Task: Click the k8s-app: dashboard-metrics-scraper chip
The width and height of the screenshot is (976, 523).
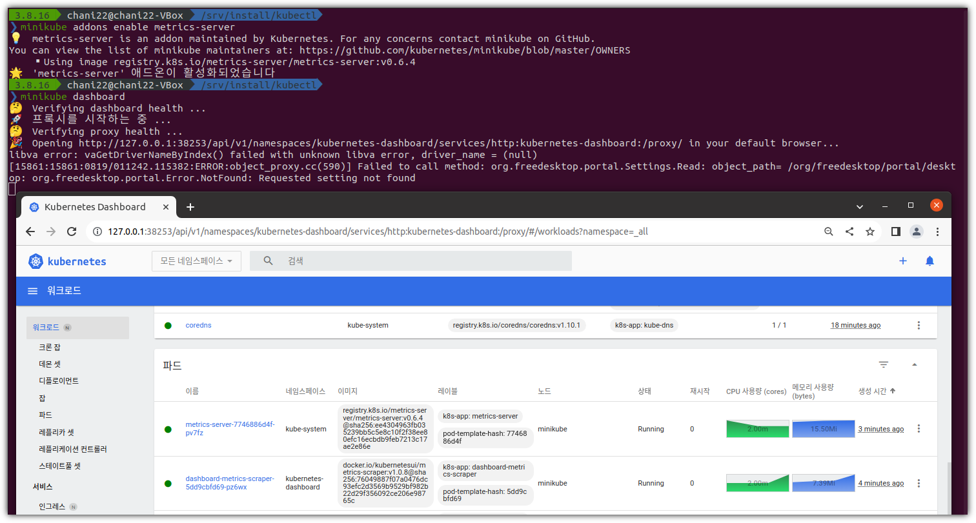Action: point(485,470)
